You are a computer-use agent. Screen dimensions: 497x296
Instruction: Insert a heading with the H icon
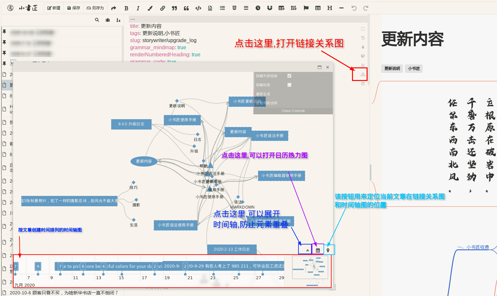tap(330, 8)
